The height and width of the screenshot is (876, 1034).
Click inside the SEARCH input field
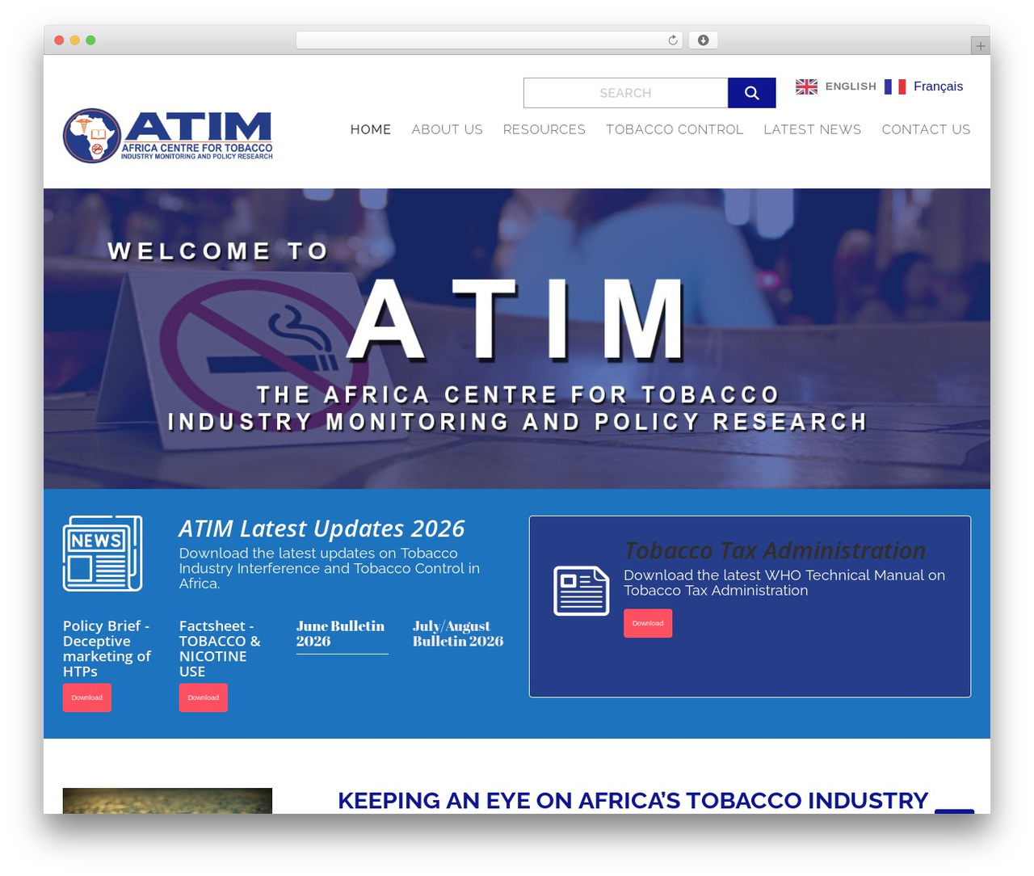625,93
